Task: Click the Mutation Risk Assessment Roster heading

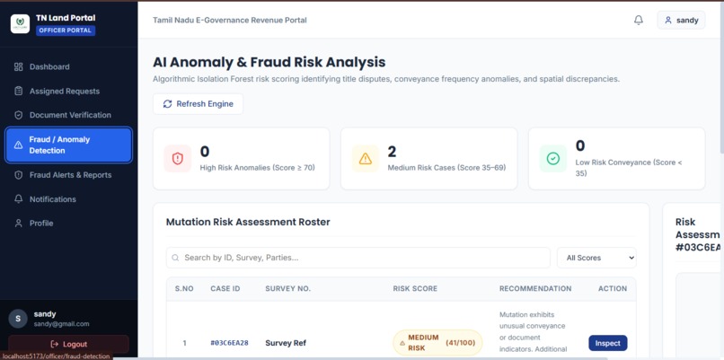Action: click(248, 222)
